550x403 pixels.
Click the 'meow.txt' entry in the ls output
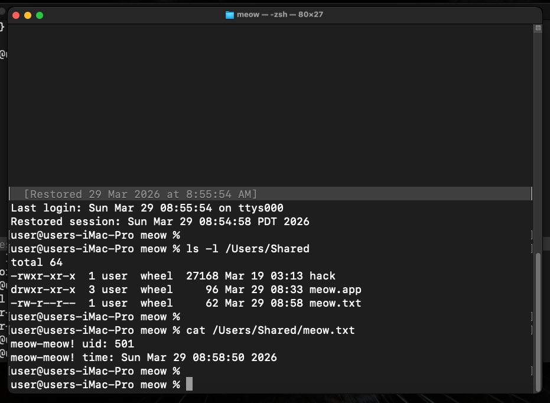point(335,303)
